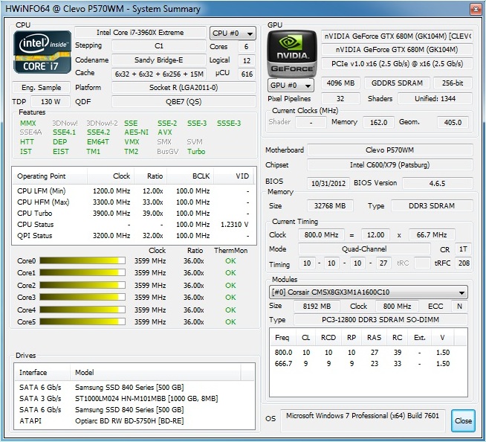
Task: Select the 666.7 frequency timing row
Action: pyautogui.click(x=369, y=363)
